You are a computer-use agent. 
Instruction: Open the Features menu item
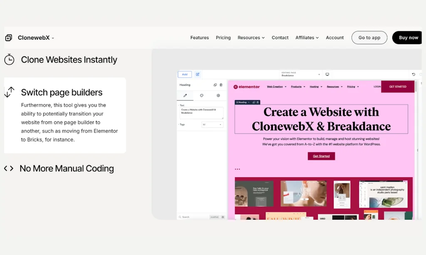click(199, 37)
